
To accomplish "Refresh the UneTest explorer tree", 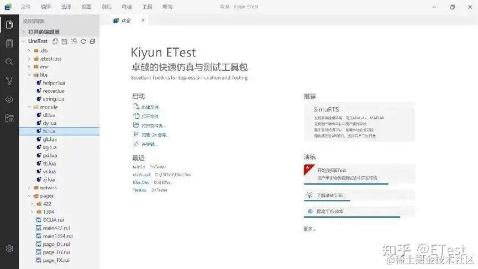I will 83,41.
